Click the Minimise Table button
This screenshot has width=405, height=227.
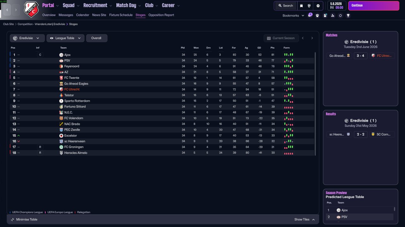tap(24, 219)
